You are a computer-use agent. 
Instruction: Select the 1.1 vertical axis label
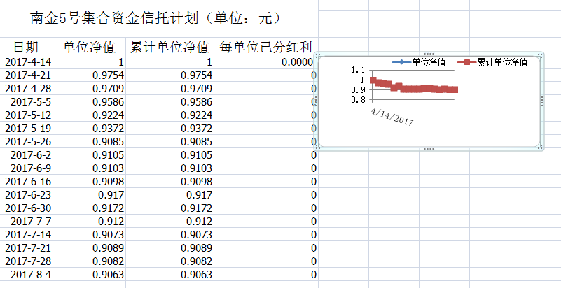[358, 69]
